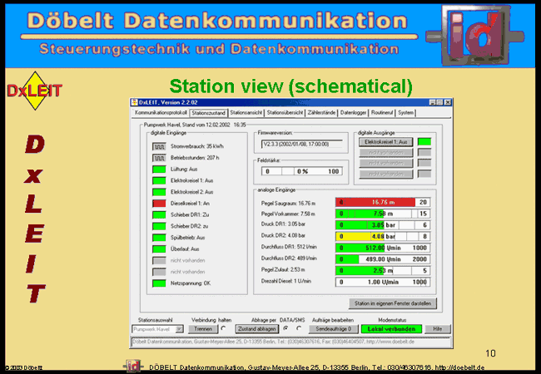Click the Elektrokreisel 2 status indicator
The image size is (541, 374).
coord(159,192)
